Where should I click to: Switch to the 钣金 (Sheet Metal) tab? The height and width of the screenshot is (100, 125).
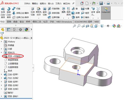click(22, 22)
